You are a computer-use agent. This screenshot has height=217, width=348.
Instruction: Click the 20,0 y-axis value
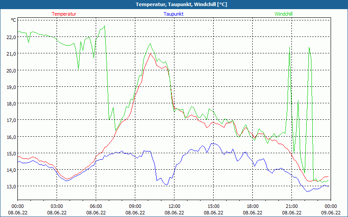pos(11,70)
